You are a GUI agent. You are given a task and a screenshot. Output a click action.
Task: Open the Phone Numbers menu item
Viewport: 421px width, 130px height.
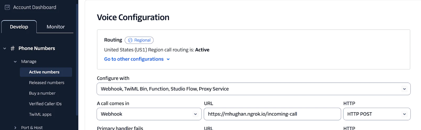(37, 48)
